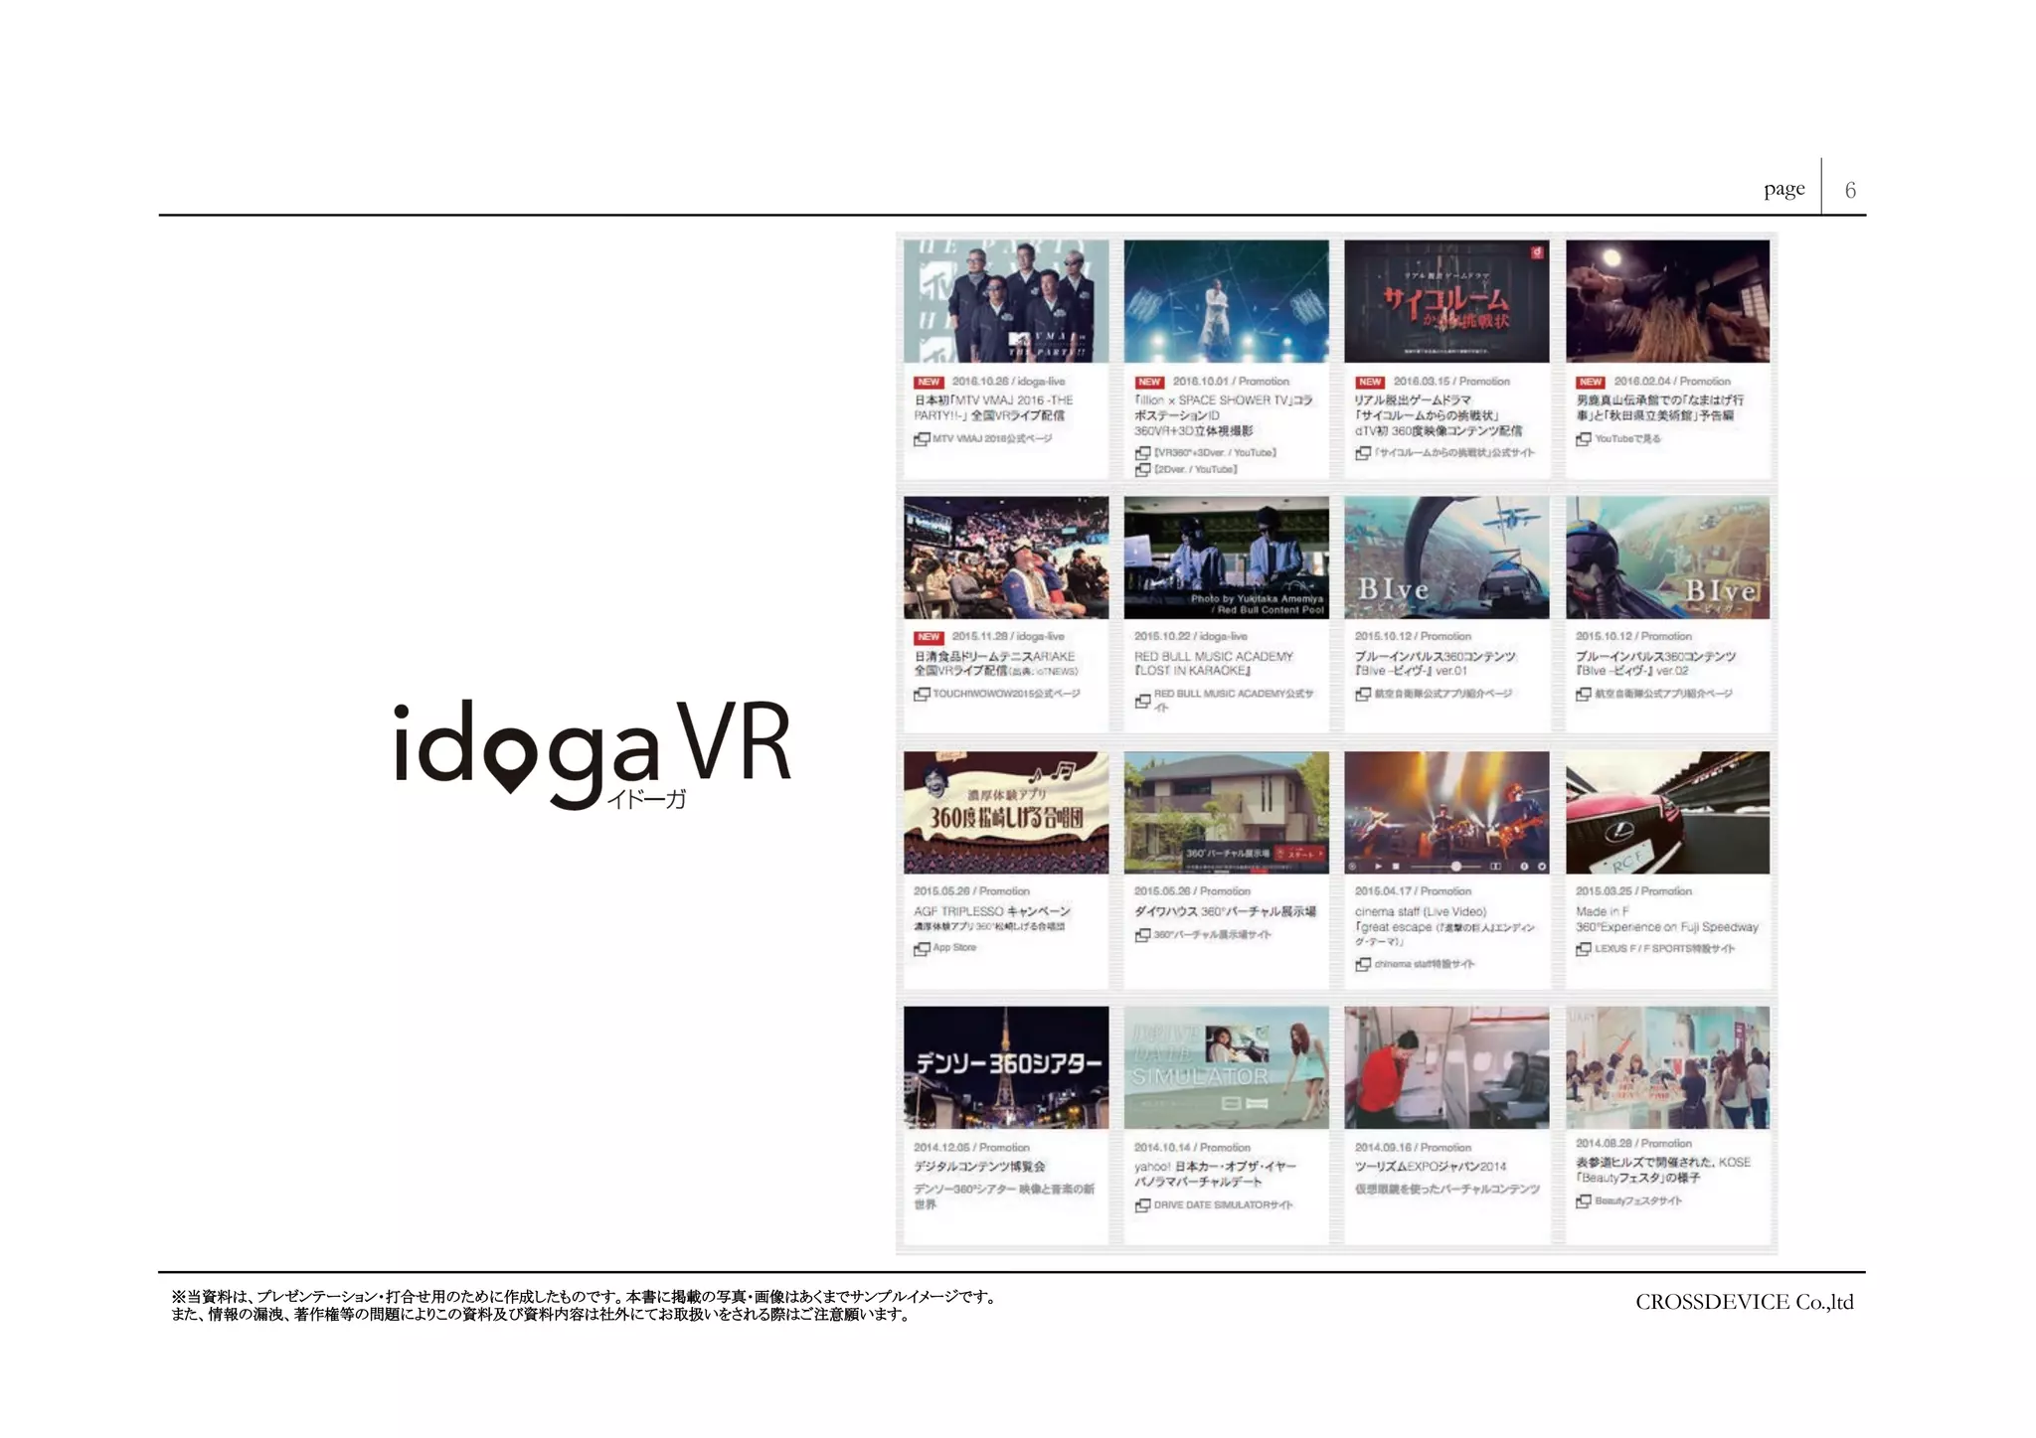Open RED BULL MUSIC ACADEMY official site link
Viewport: 2036px width, 1438px height.
pos(1233,695)
